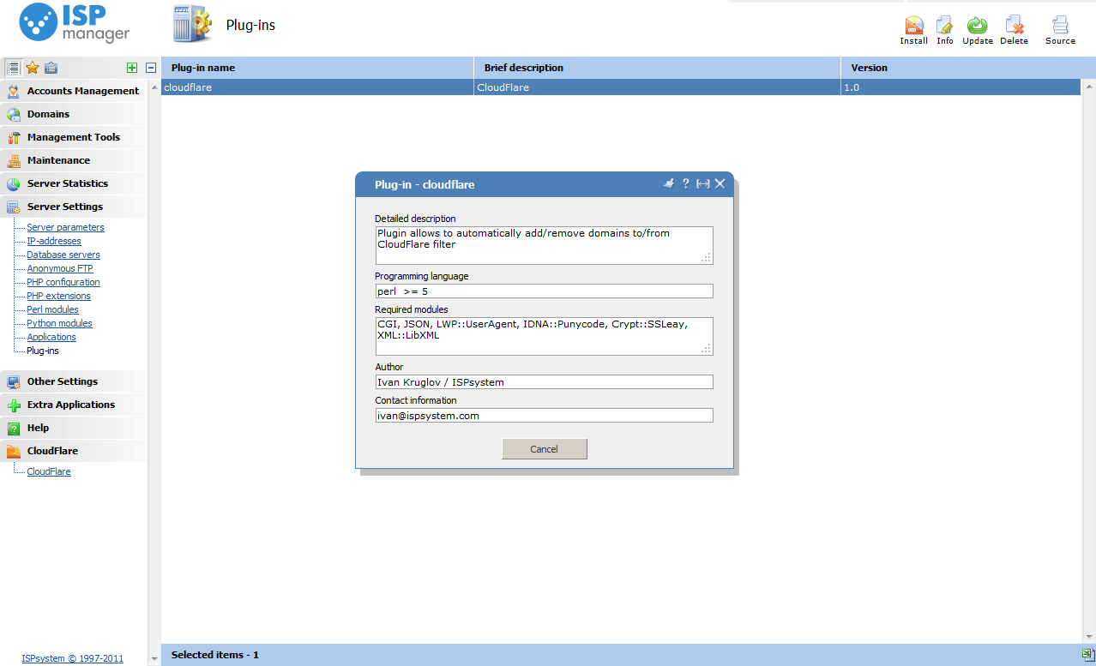Screen dimensions: 1096x666
Task: Collapse all sidebar sections with minus icon
Action: (151, 68)
